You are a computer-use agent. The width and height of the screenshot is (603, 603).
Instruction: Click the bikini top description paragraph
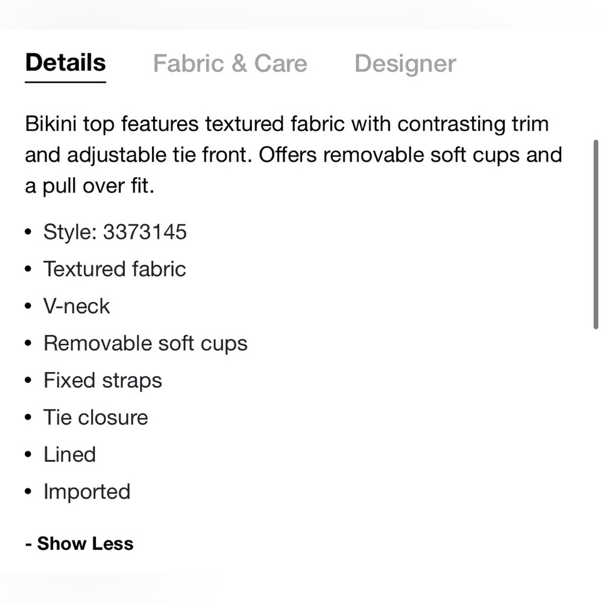coord(294,155)
